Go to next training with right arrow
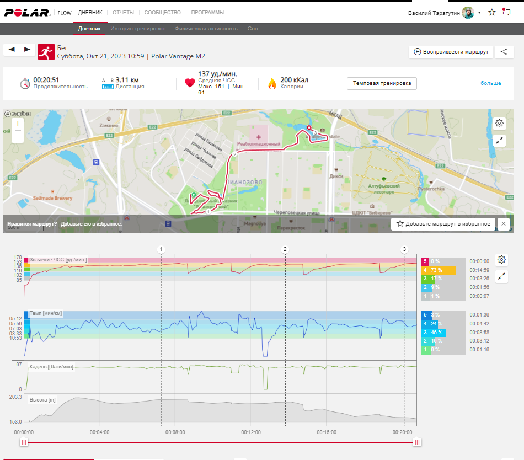This screenshot has height=460, width=524. click(x=27, y=50)
